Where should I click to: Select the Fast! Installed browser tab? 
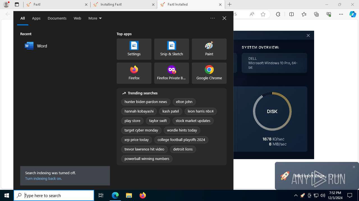click(191, 4)
